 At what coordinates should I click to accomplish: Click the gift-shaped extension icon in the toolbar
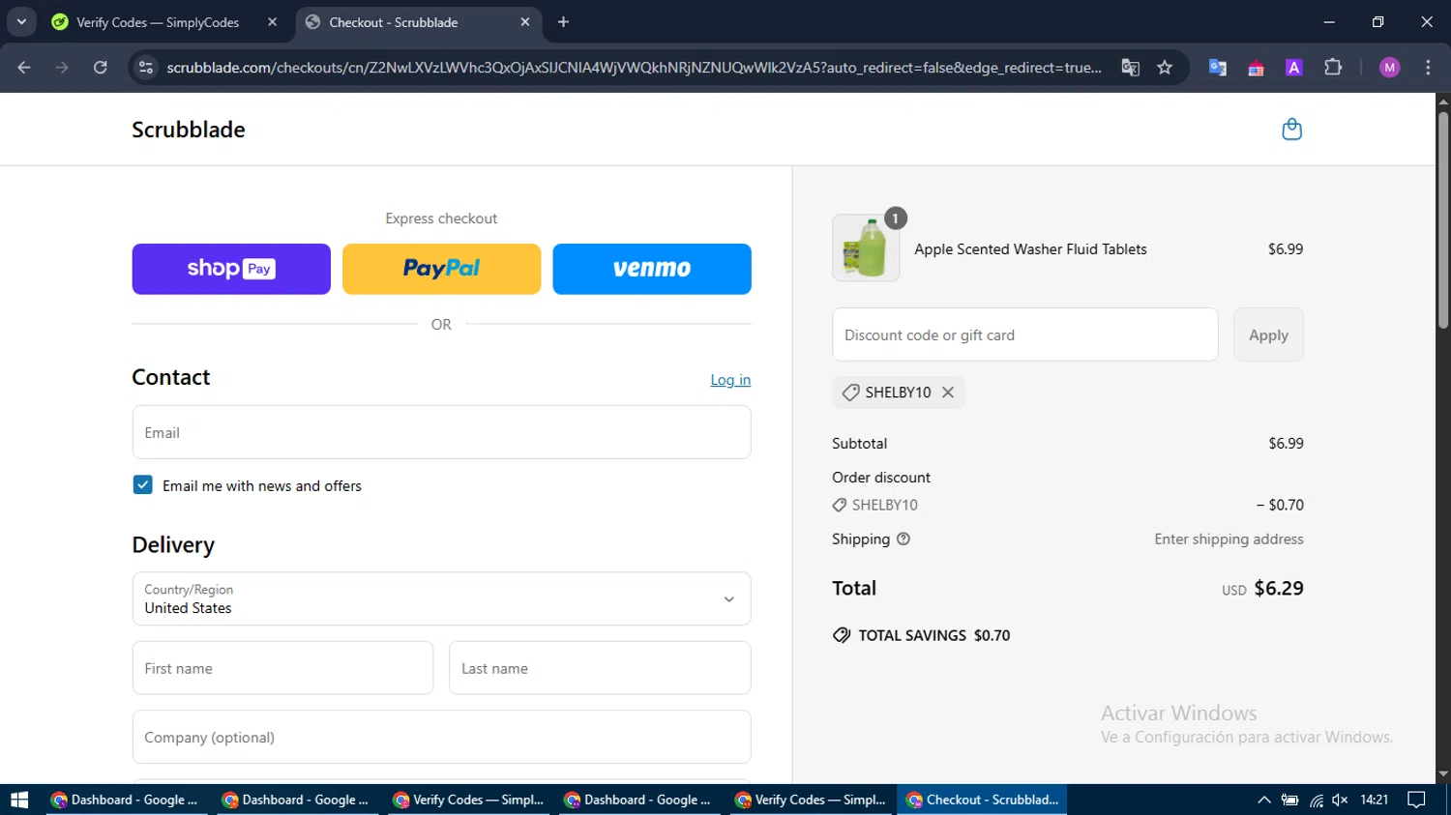tap(1256, 68)
